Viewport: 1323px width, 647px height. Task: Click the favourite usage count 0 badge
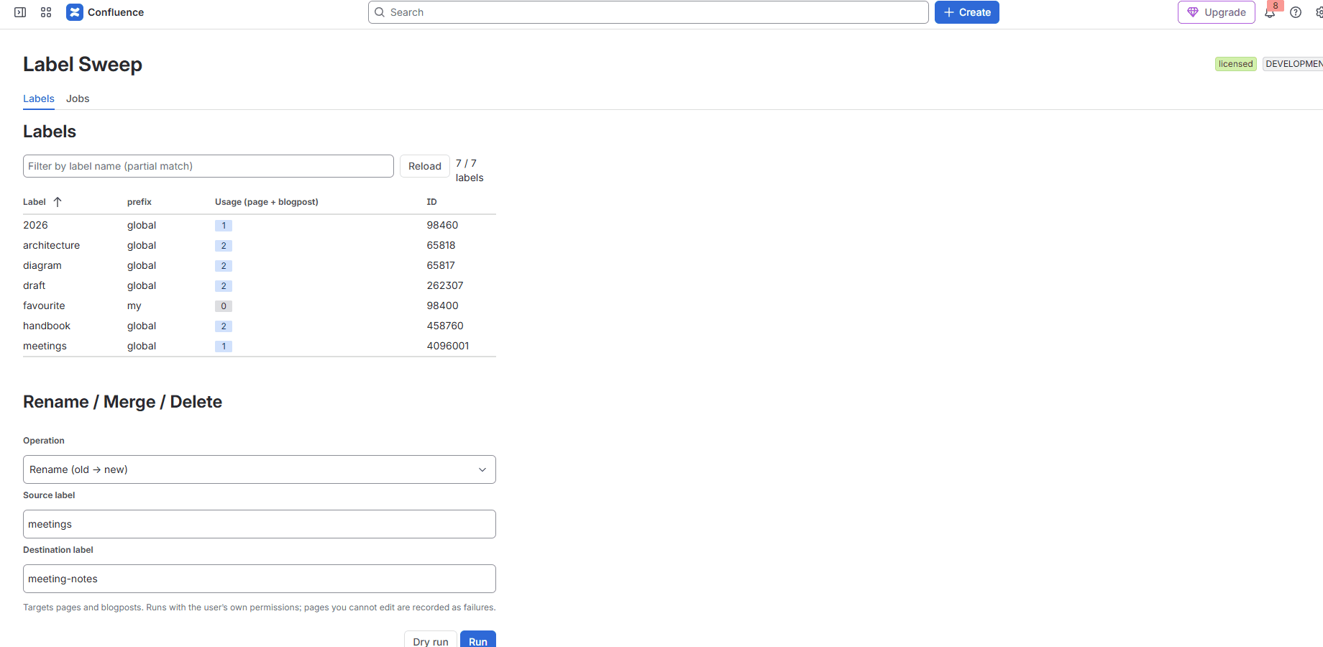click(224, 306)
